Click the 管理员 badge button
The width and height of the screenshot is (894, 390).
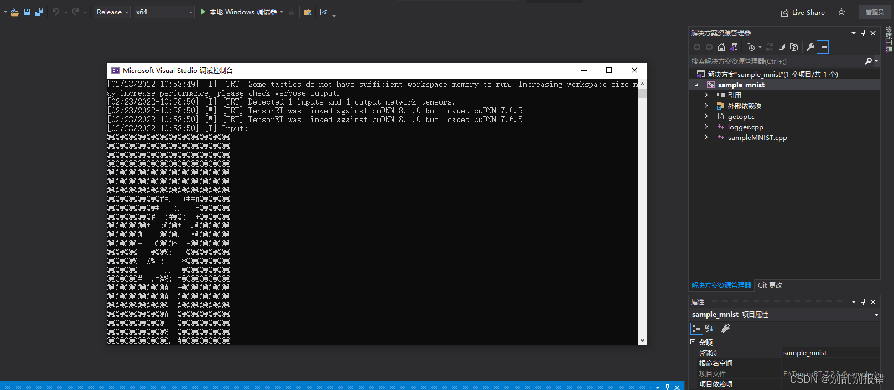(x=875, y=12)
